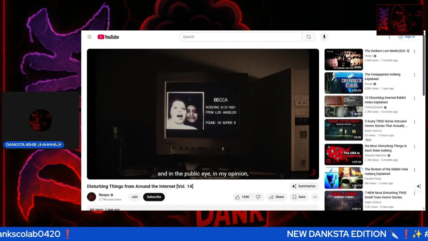
Task: Click the Chilling Scares channel name
Action: (x=373, y=107)
